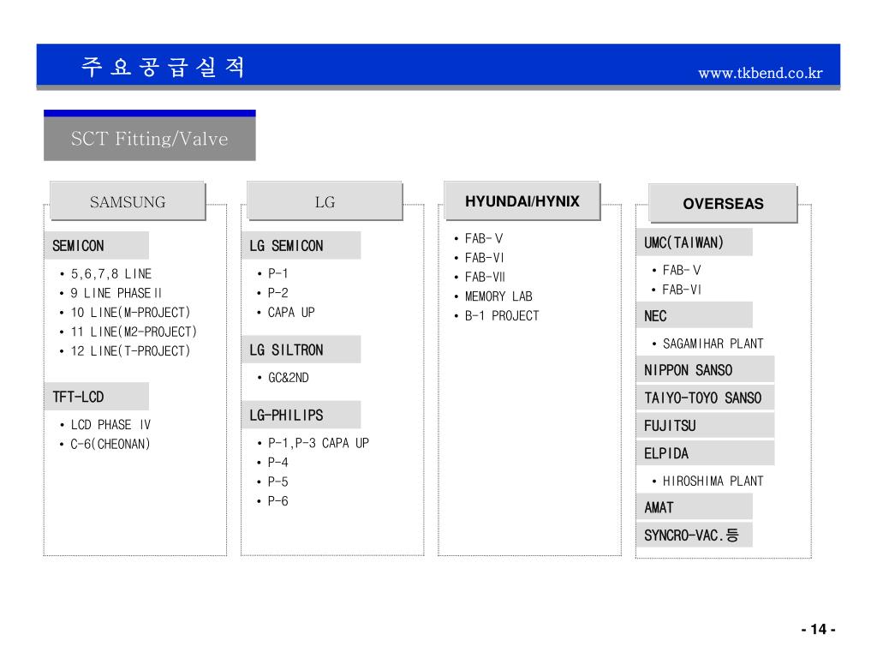
Task: Click the TFT-LCD section label
Action: [96, 397]
